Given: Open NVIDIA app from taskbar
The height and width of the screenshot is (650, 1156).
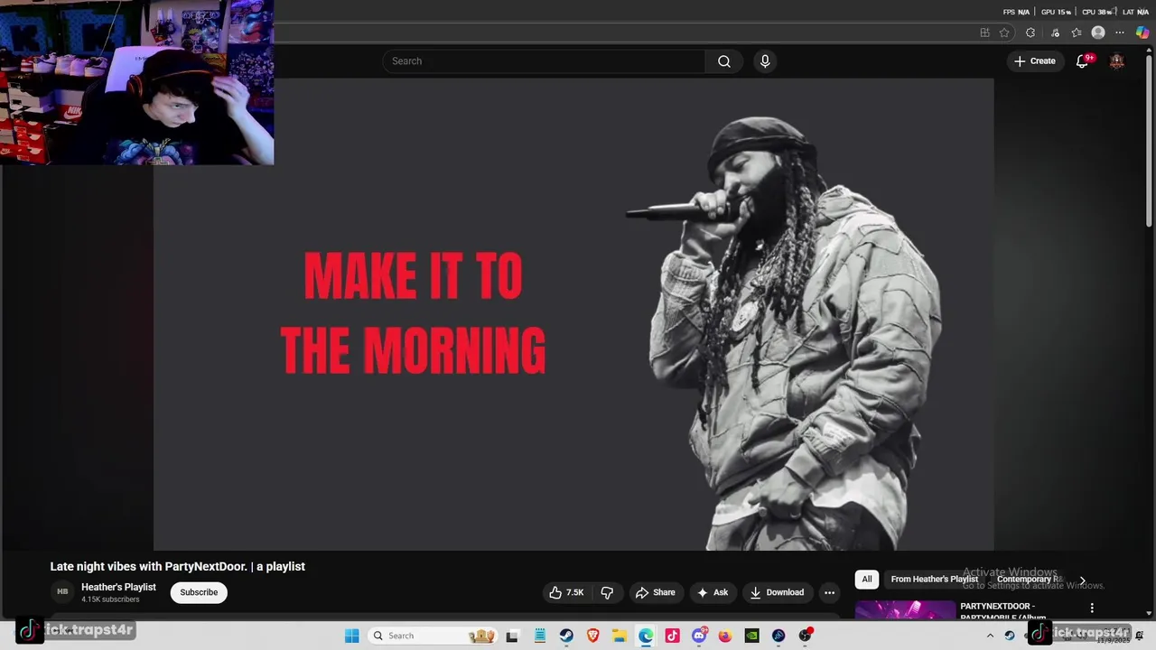Looking at the screenshot, I should pyautogui.click(x=751, y=636).
